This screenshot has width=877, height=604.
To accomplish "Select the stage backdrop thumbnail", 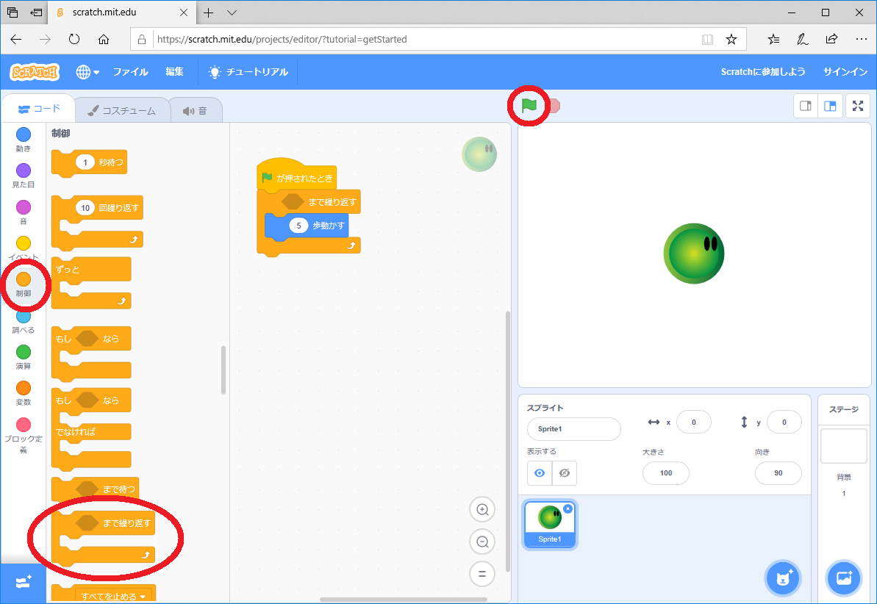I will coord(843,446).
